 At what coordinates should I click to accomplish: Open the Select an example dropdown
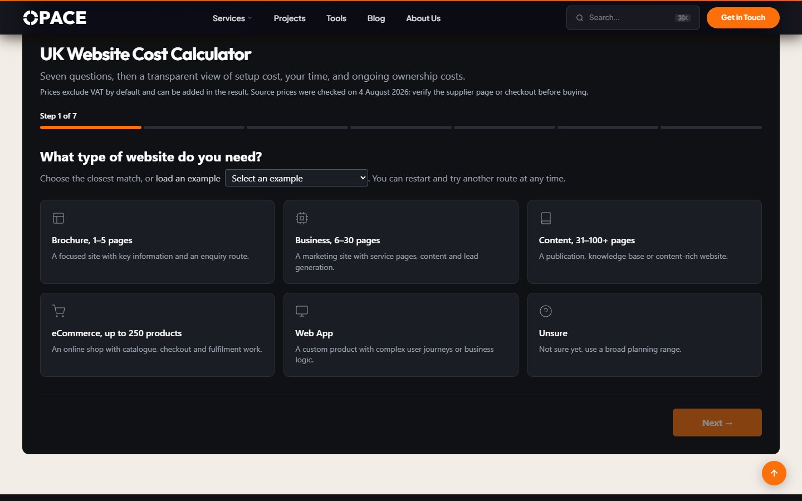296,178
